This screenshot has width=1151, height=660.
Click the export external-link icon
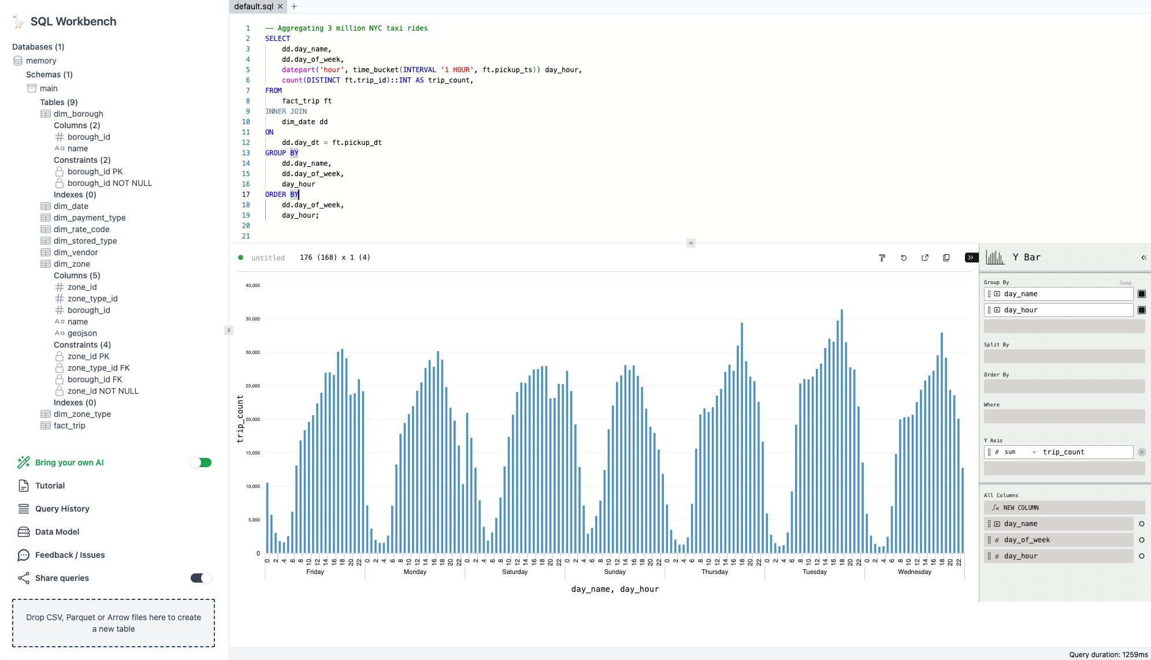[925, 258]
